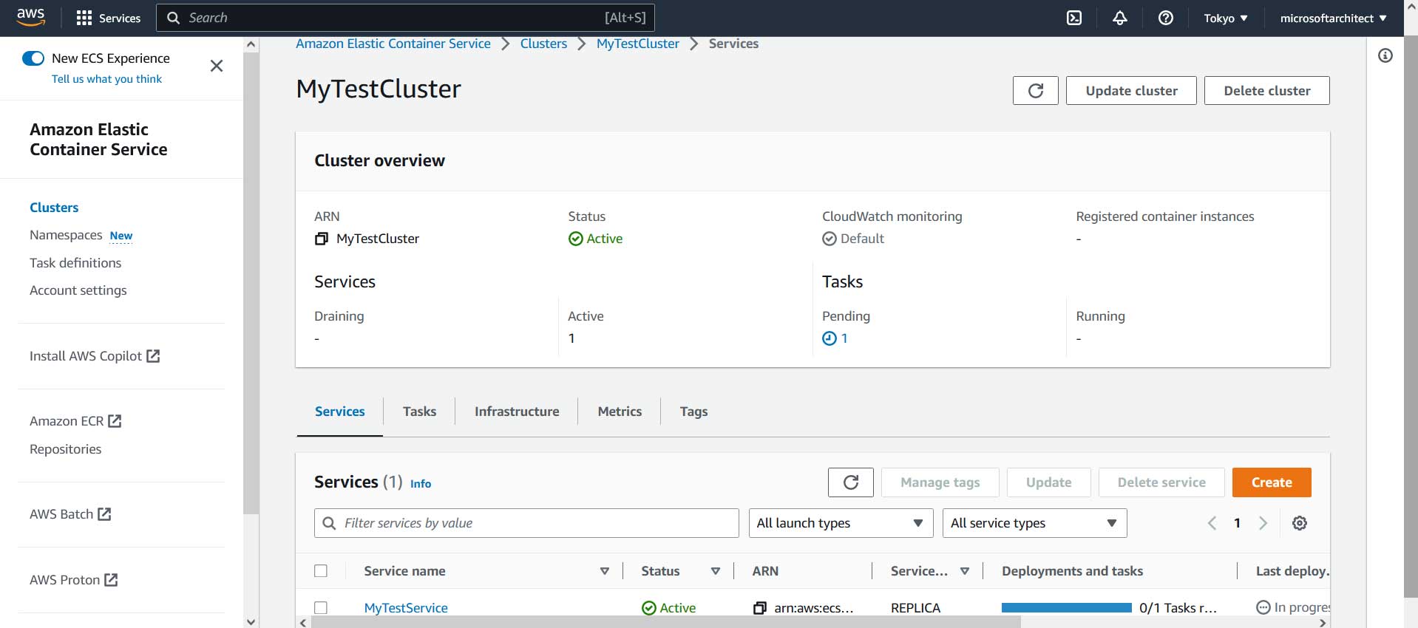
Task: Open Clusters in the sidebar
Action: (54, 208)
